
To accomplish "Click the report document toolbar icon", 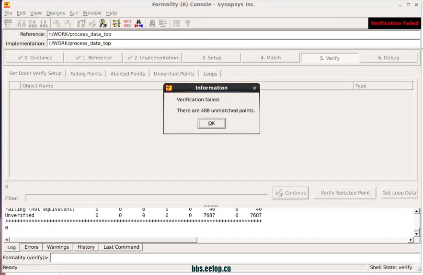I will point(176,23).
